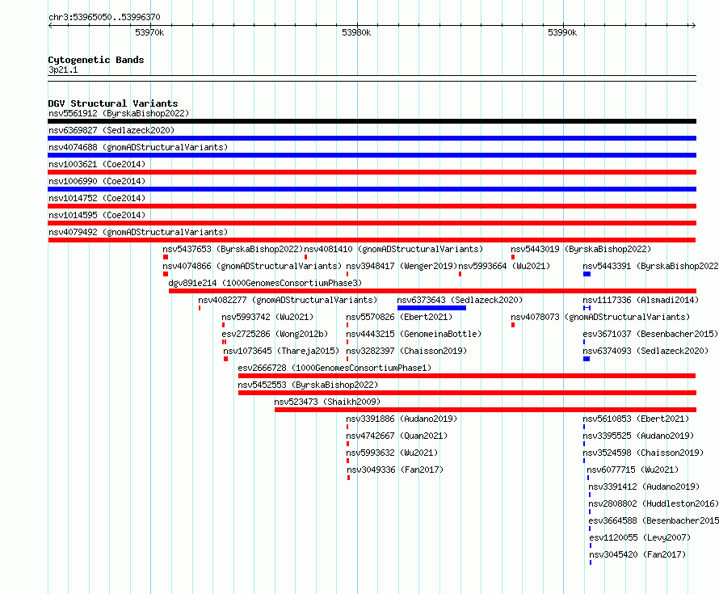Image resolution: width=719 pixels, height=594 pixels.
Task: Click the blue nsv1117336 bracket marker
Action: click(587, 308)
